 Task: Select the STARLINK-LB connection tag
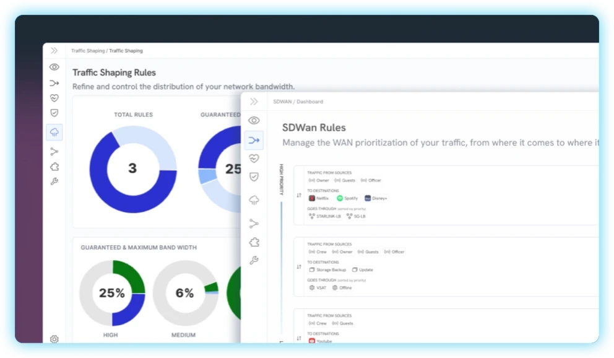coord(324,216)
